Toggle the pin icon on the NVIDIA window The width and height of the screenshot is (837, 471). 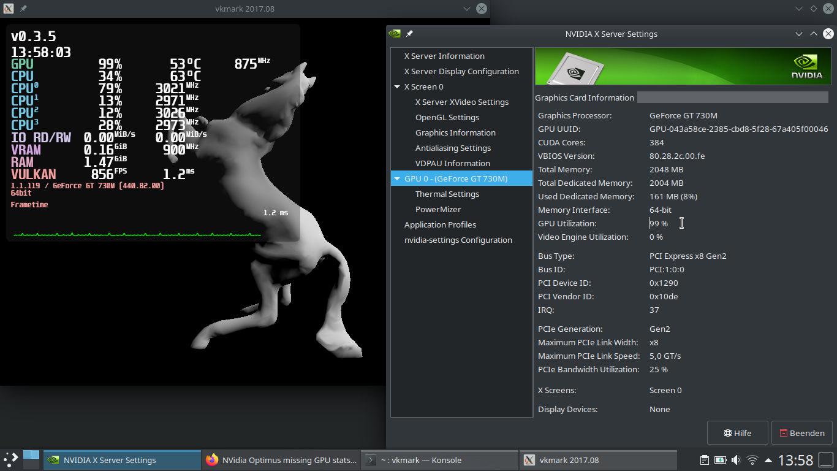tap(409, 34)
